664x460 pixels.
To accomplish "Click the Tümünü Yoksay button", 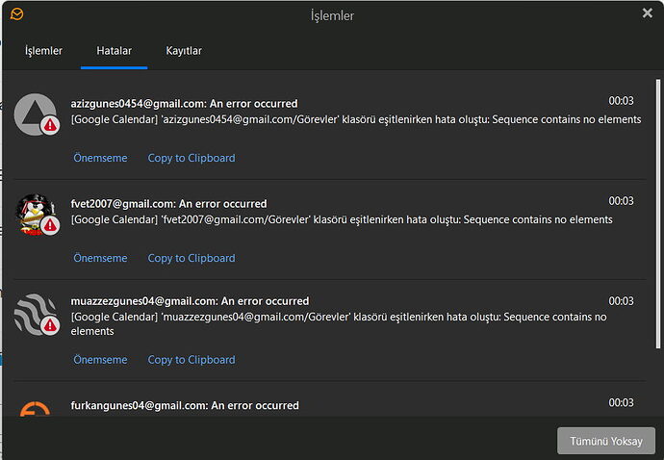I will click(x=606, y=441).
